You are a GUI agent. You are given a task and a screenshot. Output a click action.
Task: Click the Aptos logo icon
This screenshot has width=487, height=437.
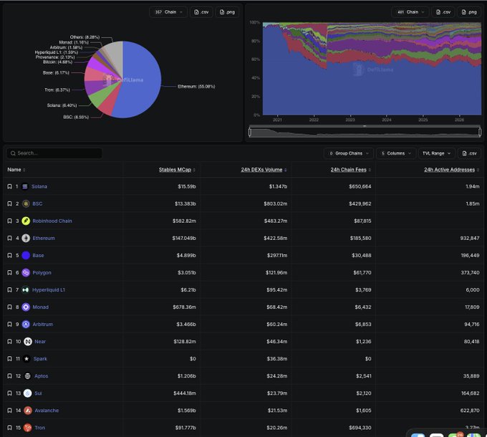28,376
